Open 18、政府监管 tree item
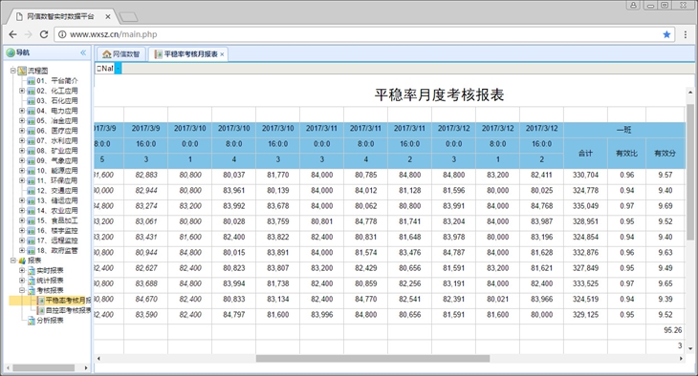698x376 pixels. tap(57, 251)
